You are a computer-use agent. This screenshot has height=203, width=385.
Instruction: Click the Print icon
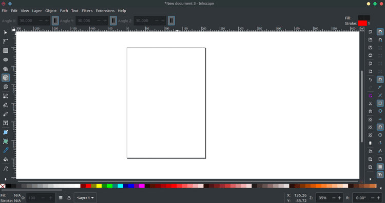370,55
